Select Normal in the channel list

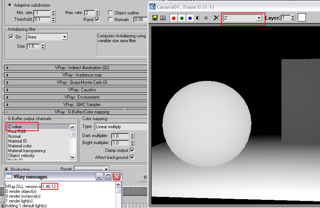point(14,136)
